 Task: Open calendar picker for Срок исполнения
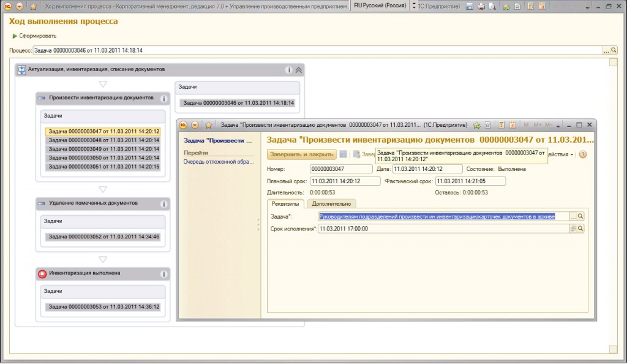573,229
